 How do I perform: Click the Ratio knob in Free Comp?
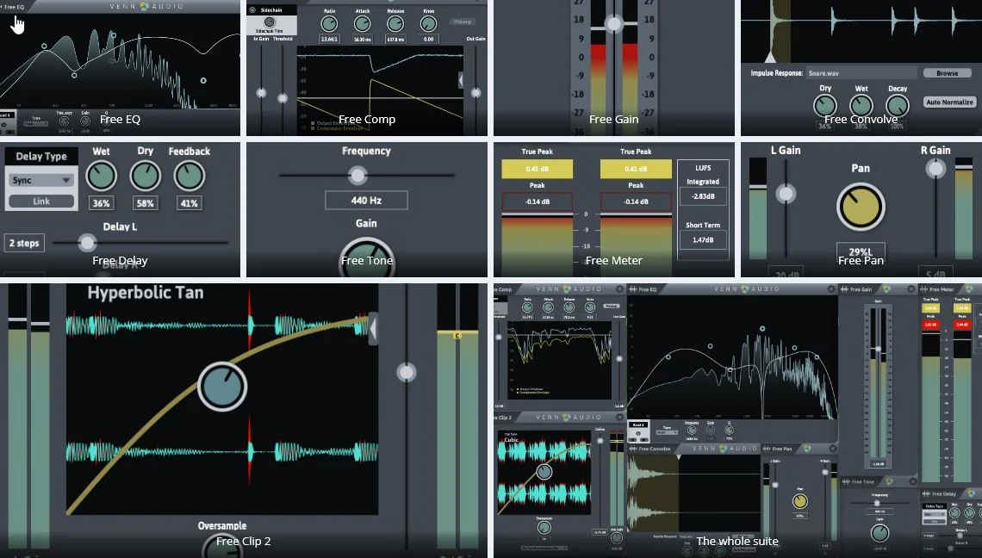click(x=329, y=24)
